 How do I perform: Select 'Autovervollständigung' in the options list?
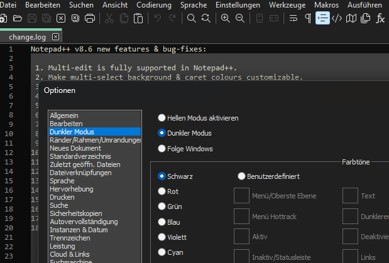click(x=84, y=222)
